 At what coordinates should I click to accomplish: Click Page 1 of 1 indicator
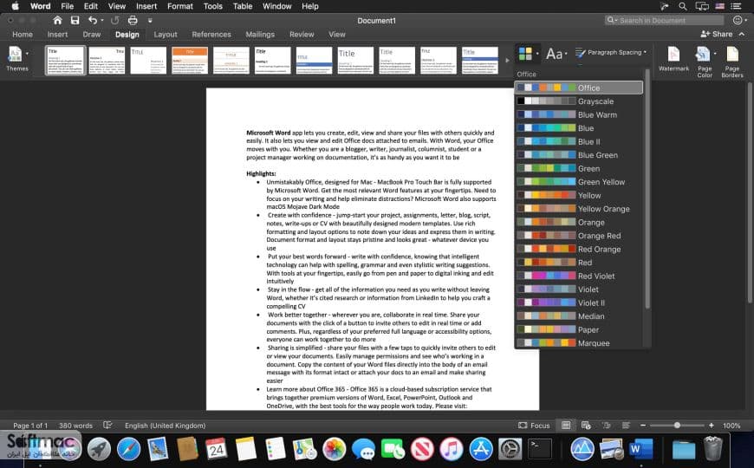pyautogui.click(x=30, y=426)
